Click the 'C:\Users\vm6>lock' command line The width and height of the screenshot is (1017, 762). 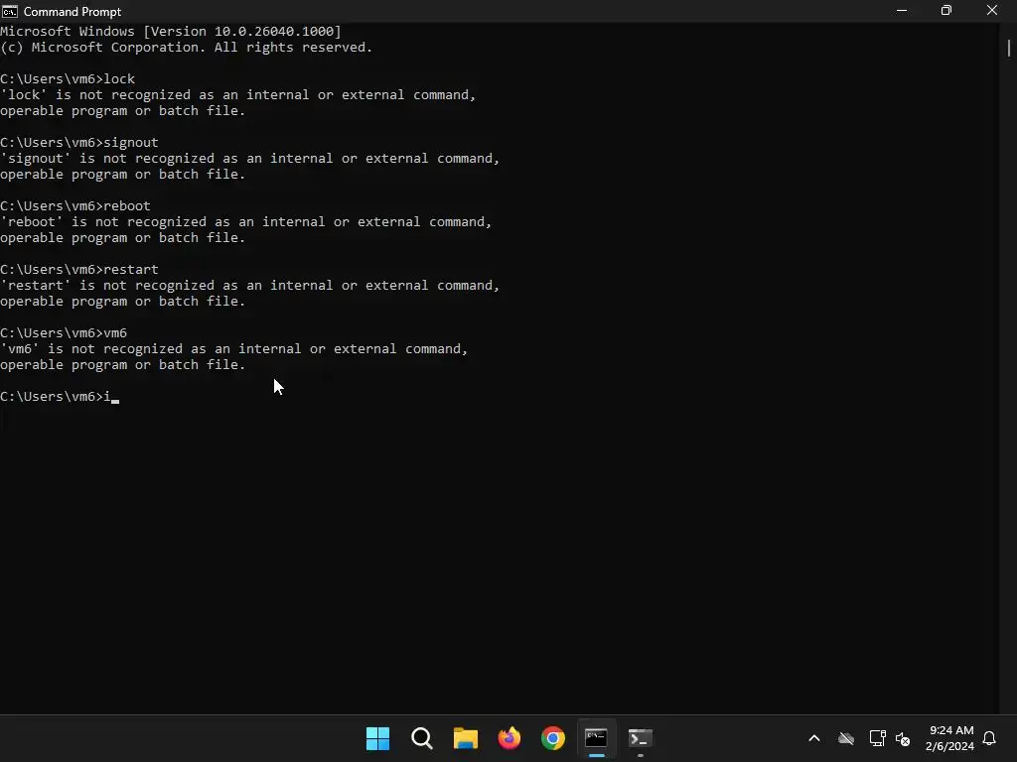pyautogui.click(x=68, y=79)
